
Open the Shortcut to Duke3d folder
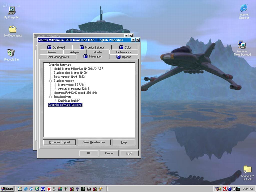coord(247,169)
